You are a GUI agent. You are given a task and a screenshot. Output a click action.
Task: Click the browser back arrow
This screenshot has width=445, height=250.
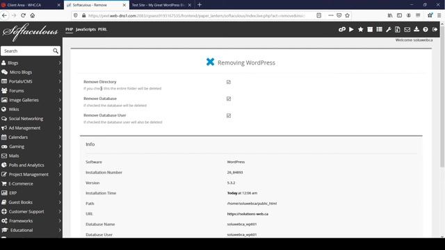[x=5, y=15]
